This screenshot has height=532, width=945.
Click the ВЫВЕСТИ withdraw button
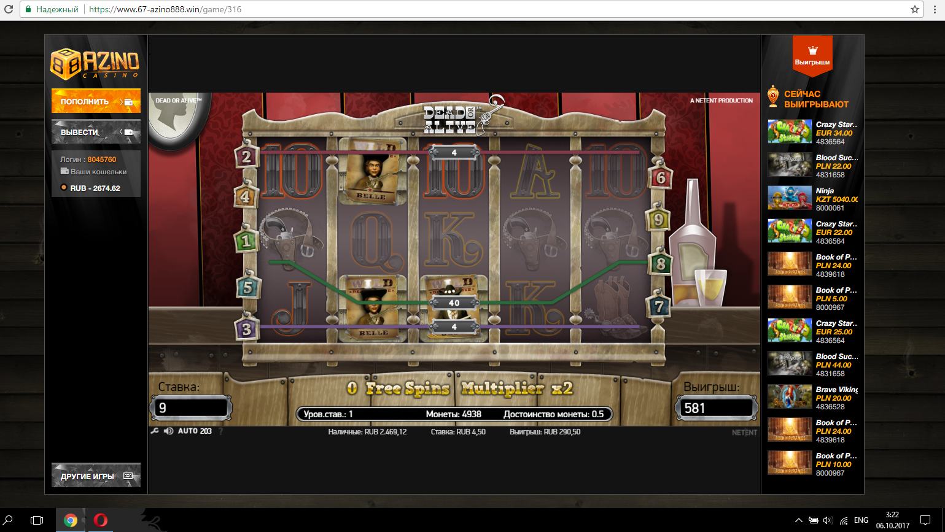pyautogui.click(x=96, y=132)
